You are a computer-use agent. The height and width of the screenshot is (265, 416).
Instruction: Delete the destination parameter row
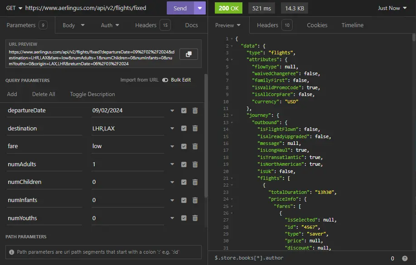coord(195,128)
